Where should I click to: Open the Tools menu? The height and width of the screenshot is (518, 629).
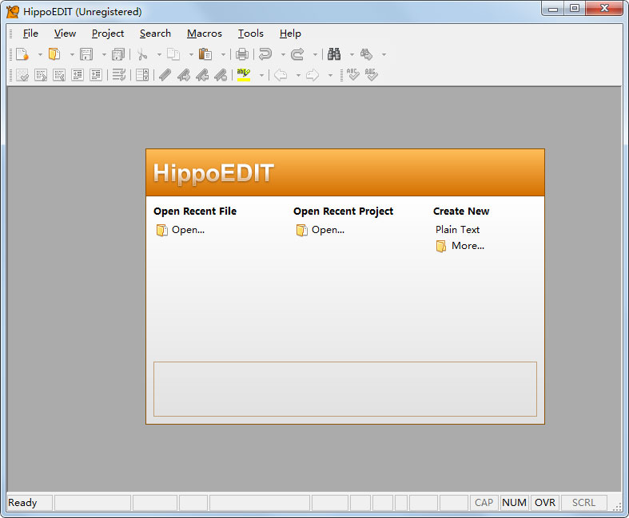pyautogui.click(x=251, y=34)
